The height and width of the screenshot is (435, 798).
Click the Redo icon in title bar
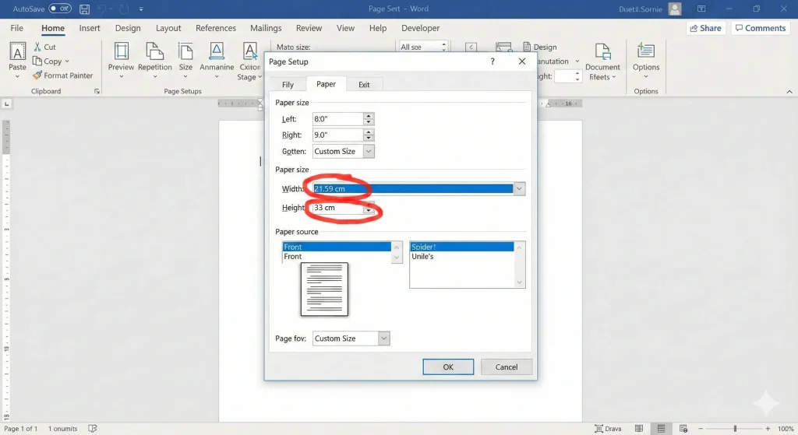(124, 9)
